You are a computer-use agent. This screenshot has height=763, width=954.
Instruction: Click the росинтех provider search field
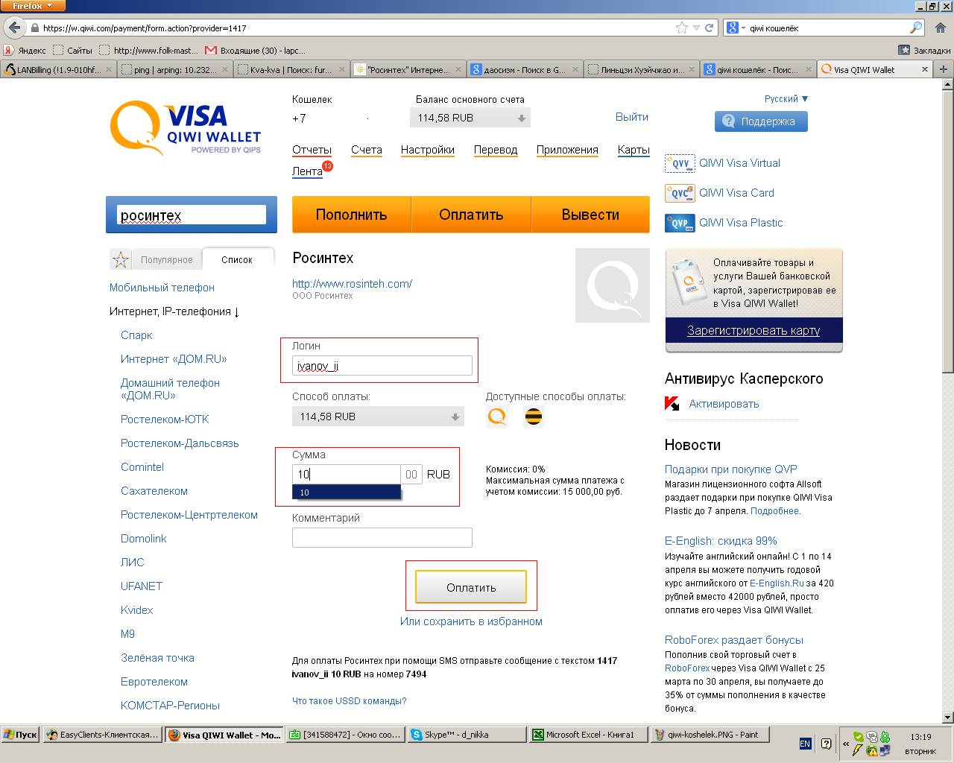[192, 215]
